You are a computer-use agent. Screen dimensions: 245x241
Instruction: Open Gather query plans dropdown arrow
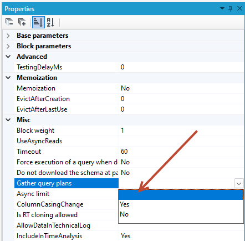click(x=239, y=183)
